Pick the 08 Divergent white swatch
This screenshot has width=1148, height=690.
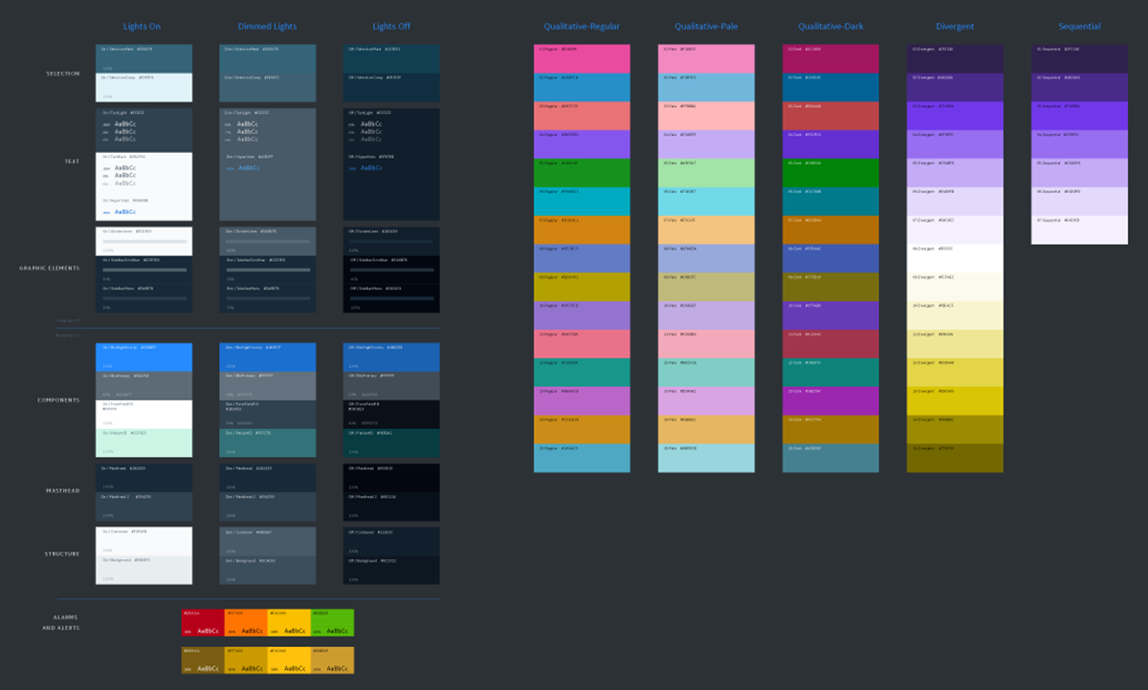coord(955,259)
